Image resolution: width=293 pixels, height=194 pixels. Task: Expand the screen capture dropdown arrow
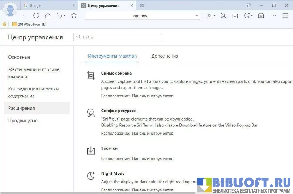pyautogui.click(x=215, y=16)
